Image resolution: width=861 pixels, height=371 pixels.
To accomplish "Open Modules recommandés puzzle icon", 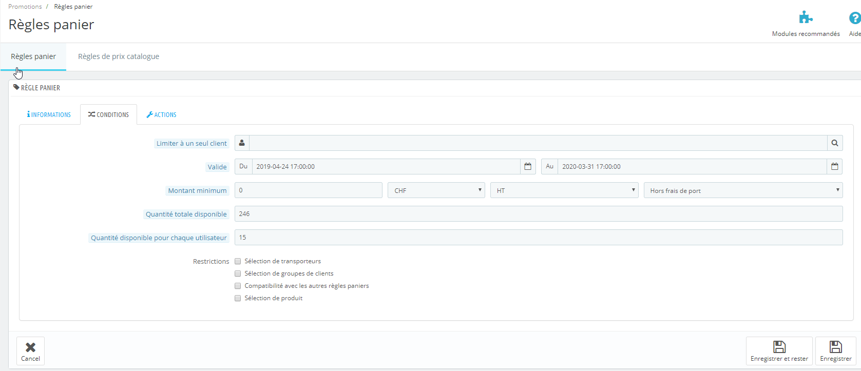I will coord(806,18).
